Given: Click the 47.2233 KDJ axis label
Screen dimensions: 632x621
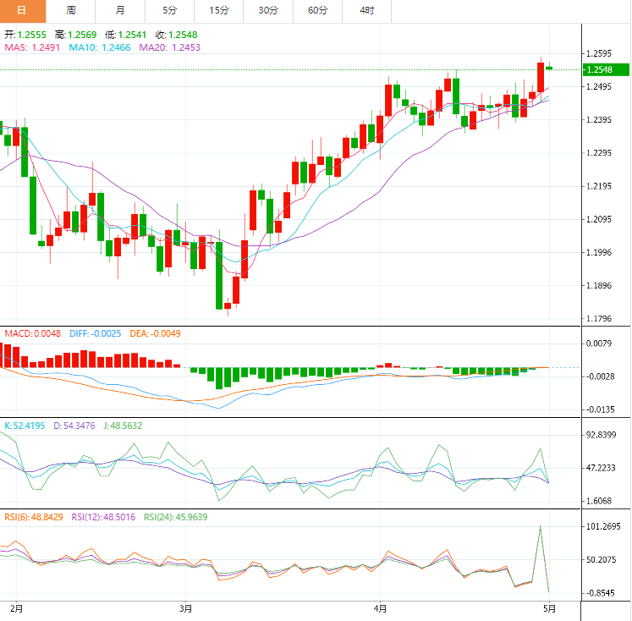Looking at the screenshot, I should [601, 468].
